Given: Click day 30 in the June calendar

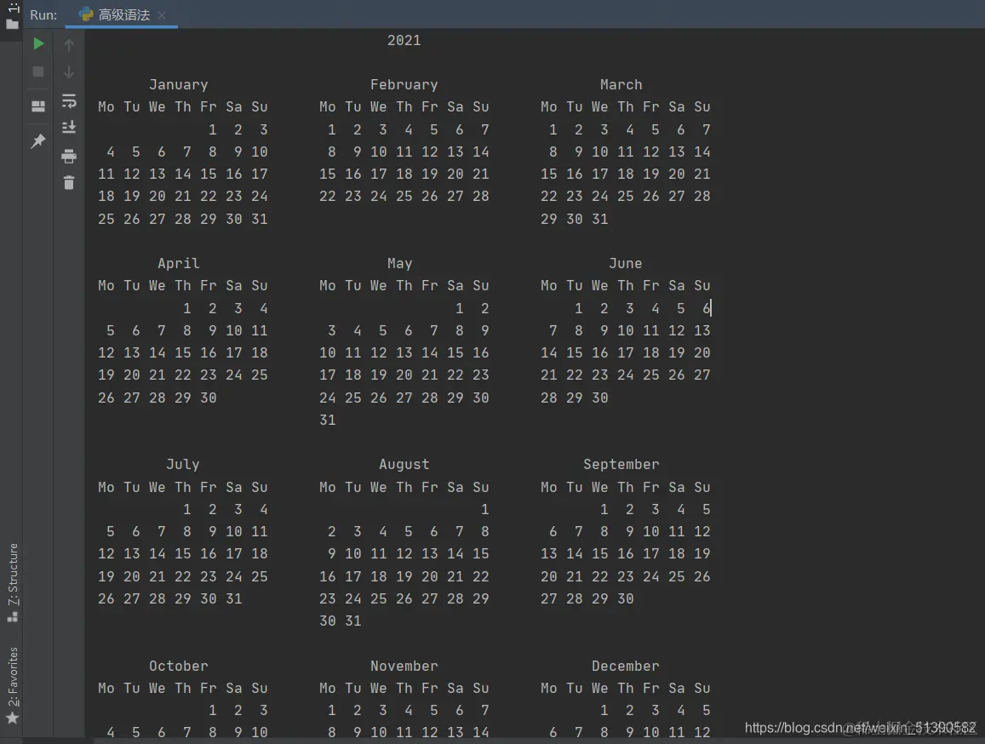Looking at the screenshot, I should 600,398.
